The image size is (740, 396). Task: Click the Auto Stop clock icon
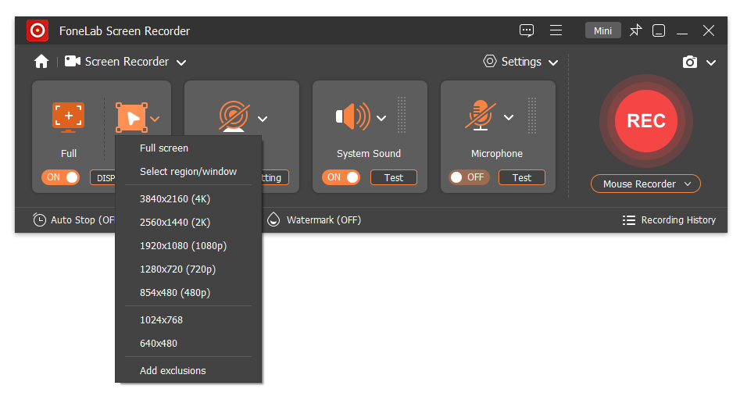39,220
